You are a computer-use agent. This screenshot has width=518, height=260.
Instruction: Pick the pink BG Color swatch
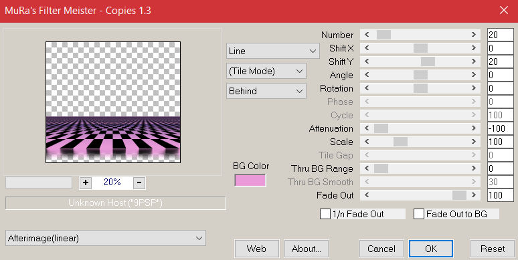pyautogui.click(x=250, y=180)
